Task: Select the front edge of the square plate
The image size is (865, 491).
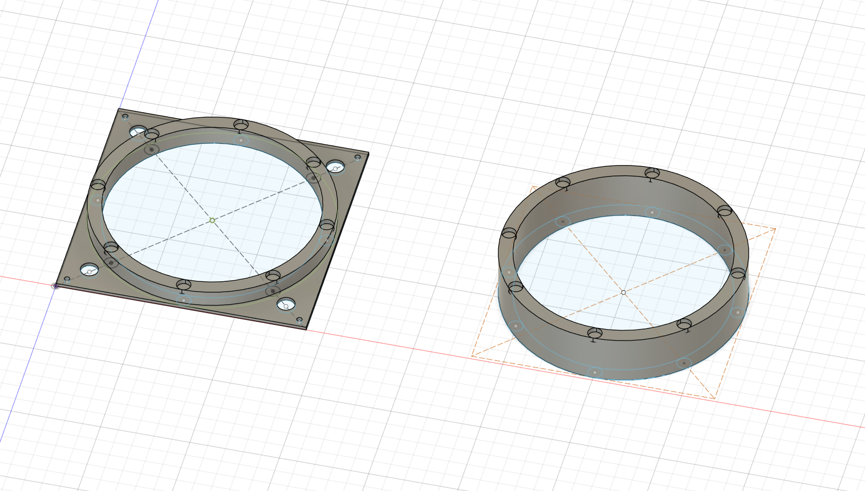Action: click(182, 307)
